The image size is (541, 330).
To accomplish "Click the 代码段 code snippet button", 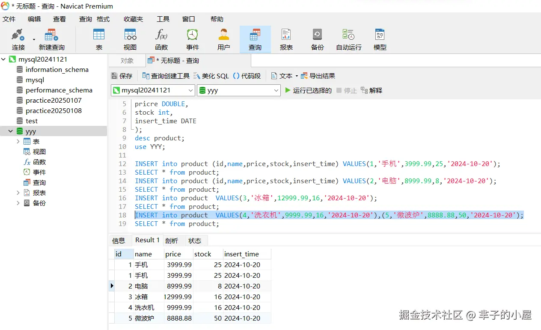I will (x=247, y=76).
